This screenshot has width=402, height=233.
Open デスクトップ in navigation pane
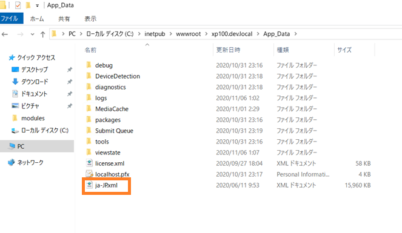click(x=35, y=70)
